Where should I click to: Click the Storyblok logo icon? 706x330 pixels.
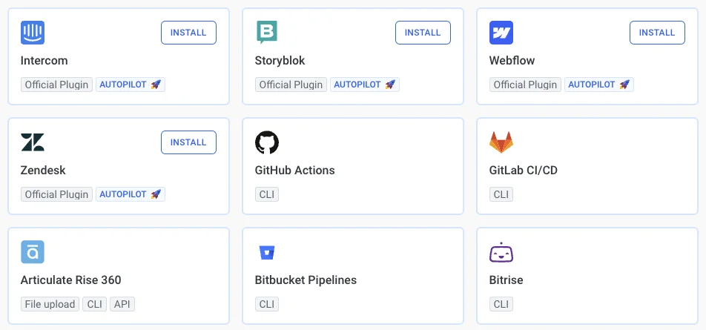pyautogui.click(x=267, y=33)
